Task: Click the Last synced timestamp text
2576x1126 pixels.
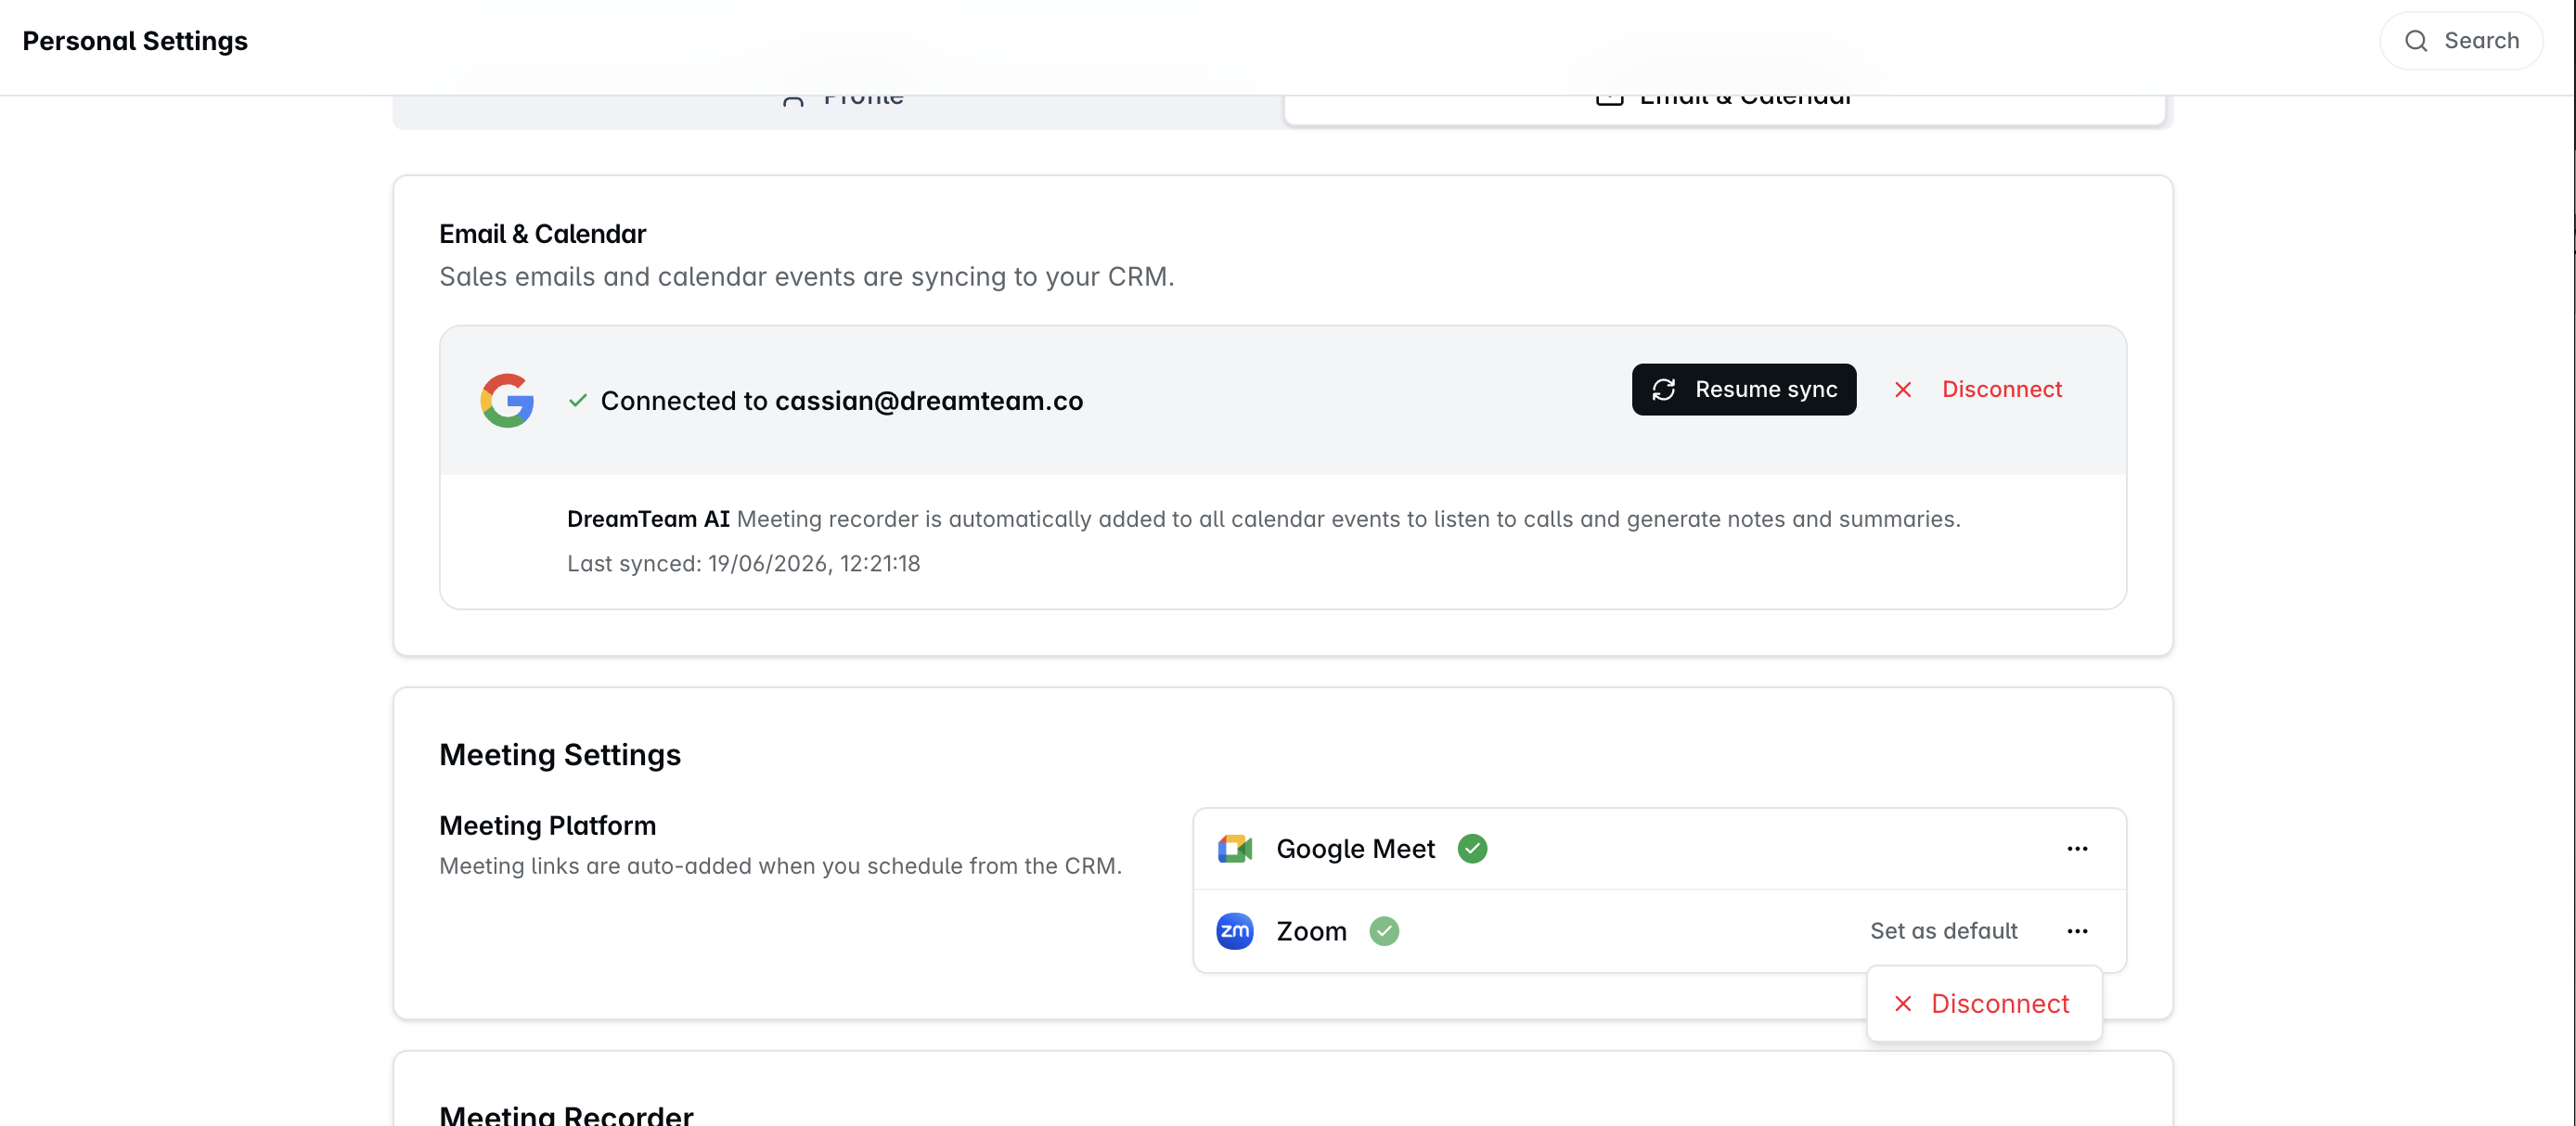Action: (743, 564)
